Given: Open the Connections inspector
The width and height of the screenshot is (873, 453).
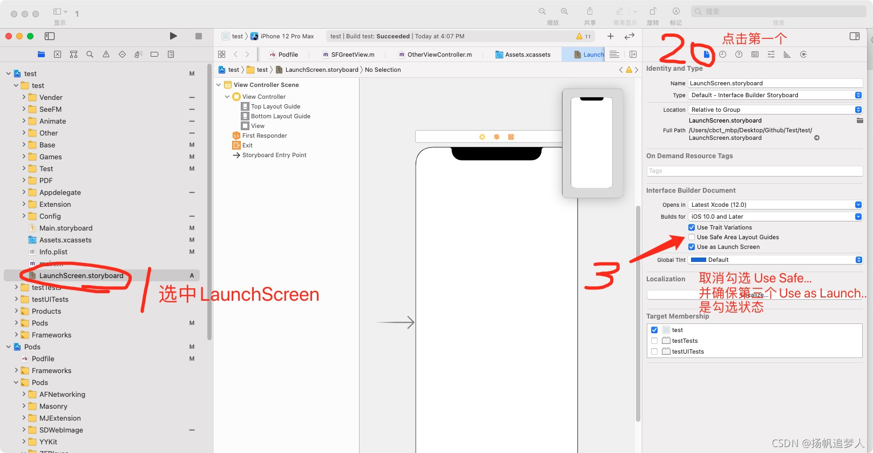Looking at the screenshot, I should (803, 54).
